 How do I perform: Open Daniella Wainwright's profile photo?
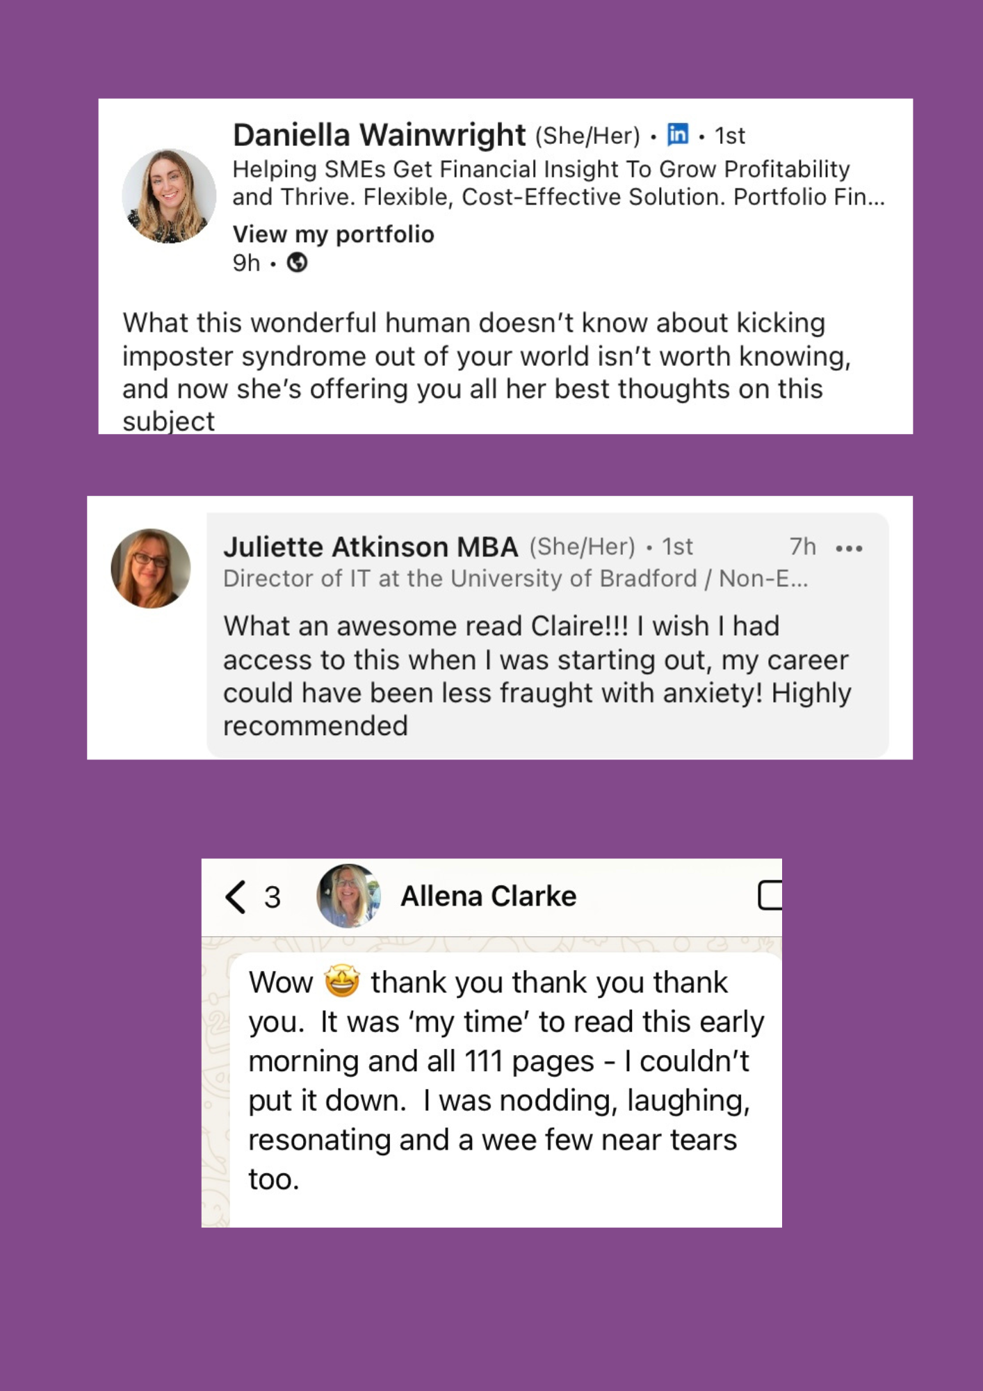click(169, 196)
